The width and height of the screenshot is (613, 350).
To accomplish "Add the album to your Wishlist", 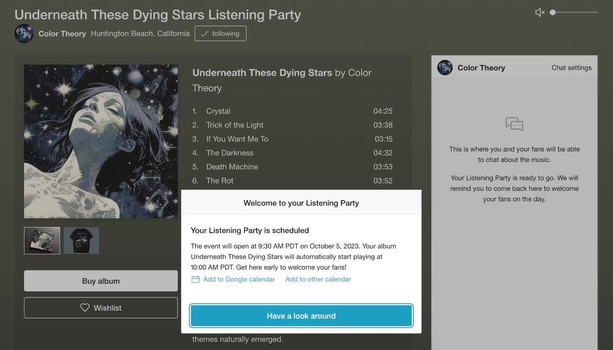I will [x=101, y=308].
